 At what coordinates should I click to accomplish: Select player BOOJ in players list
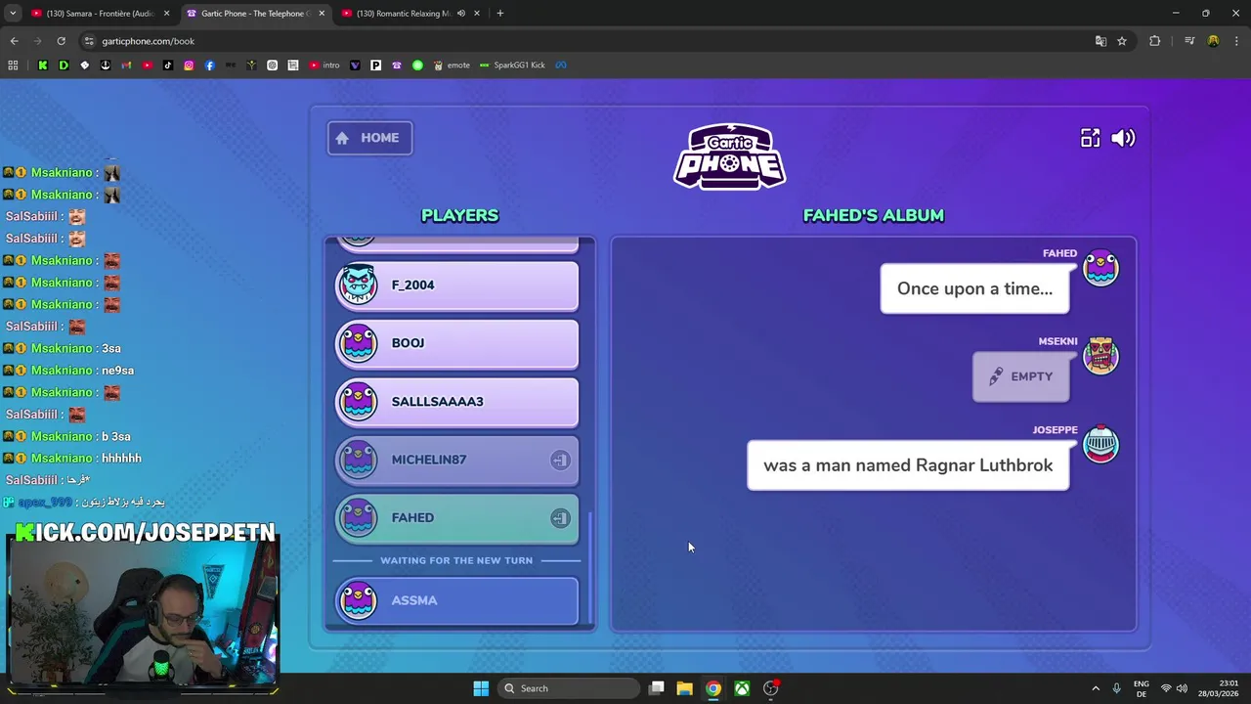(x=457, y=343)
